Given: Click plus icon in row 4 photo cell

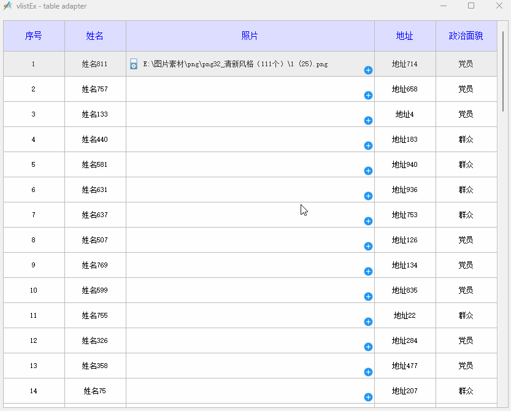Looking at the screenshot, I should coord(368,146).
